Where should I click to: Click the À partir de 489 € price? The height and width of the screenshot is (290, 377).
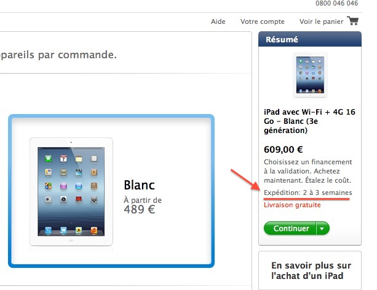click(143, 205)
